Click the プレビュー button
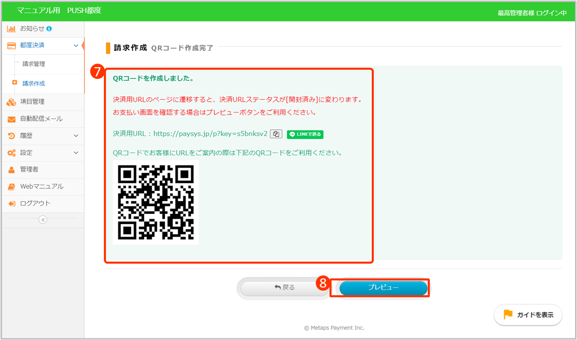The height and width of the screenshot is (340, 577). 383,288
